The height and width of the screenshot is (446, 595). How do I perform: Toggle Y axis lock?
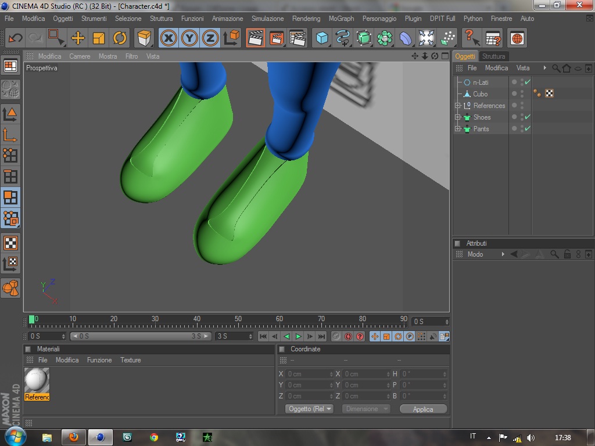coord(189,38)
